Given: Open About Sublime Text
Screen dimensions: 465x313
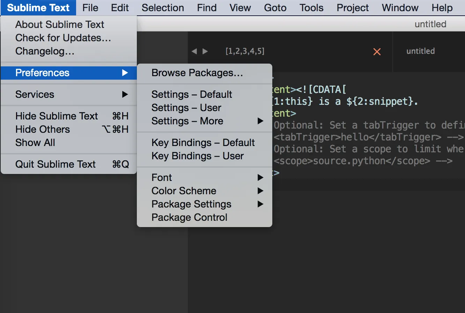Looking at the screenshot, I should coord(59,24).
